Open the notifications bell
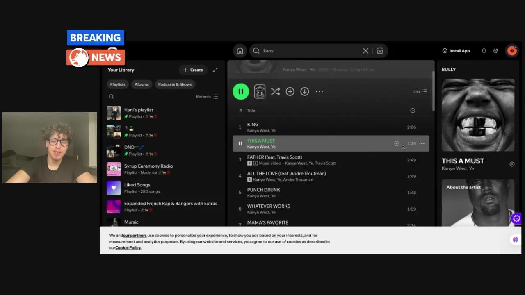The image size is (525, 295). pos(484,51)
